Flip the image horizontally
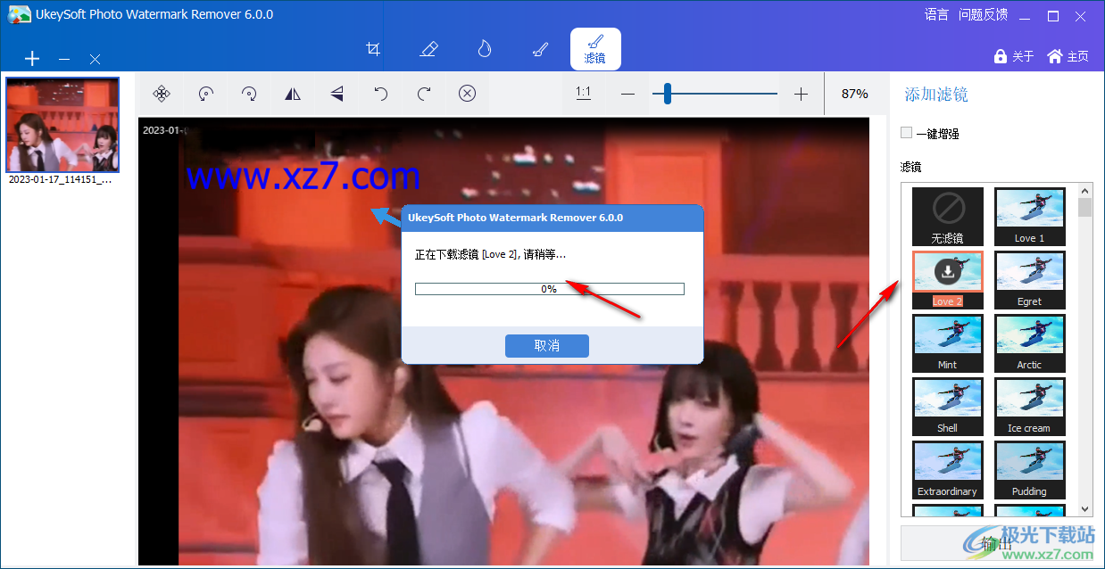The image size is (1105, 569). [293, 94]
